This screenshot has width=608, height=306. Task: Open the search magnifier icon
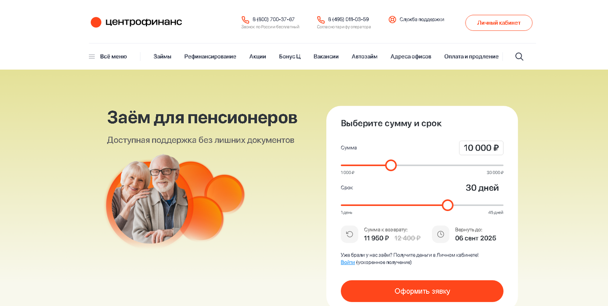tap(519, 57)
